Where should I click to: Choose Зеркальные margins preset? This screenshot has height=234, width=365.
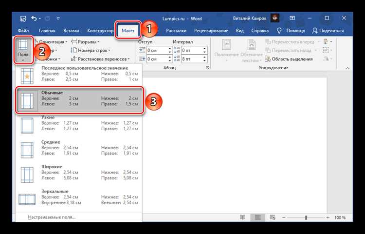point(79,198)
